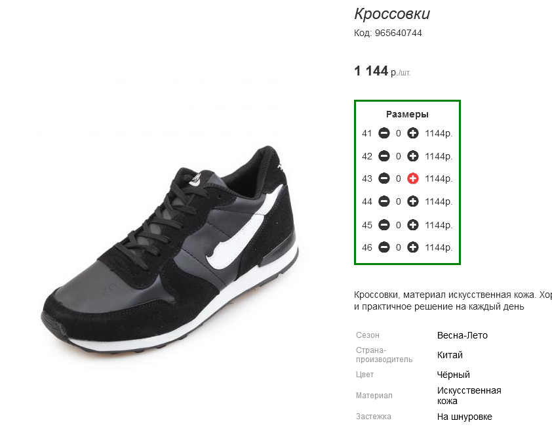Click the Весна-Лето season value

pyautogui.click(x=462, y=335)
